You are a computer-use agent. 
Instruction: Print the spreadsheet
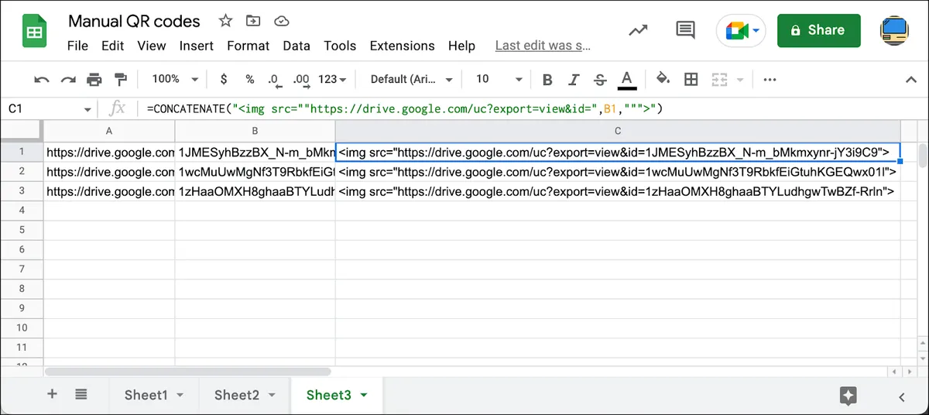94,79
